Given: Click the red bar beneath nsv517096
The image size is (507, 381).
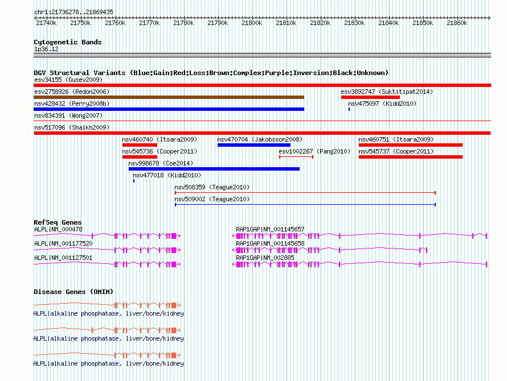Looking at the screenshot, I should pos(262,133).
